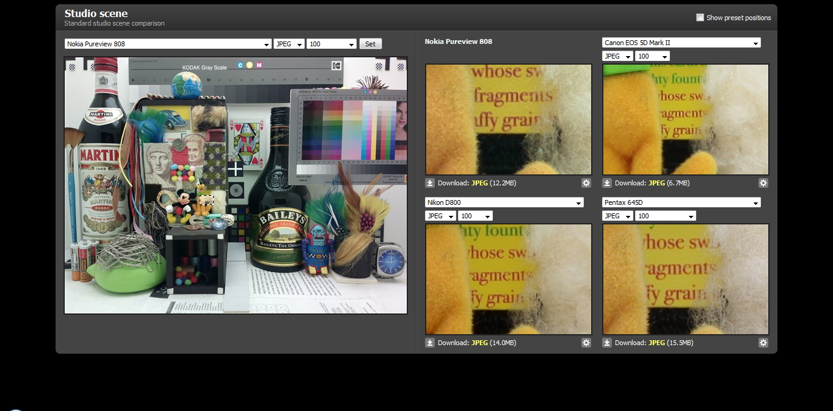The image size is (833, 411).
Task: Open the Canon EOS 5D Mark II camera dropdown
Action: pos(682,43)
